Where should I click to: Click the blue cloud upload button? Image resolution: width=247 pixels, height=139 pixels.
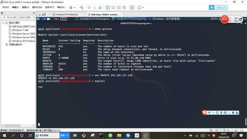[x=218, y=7]
